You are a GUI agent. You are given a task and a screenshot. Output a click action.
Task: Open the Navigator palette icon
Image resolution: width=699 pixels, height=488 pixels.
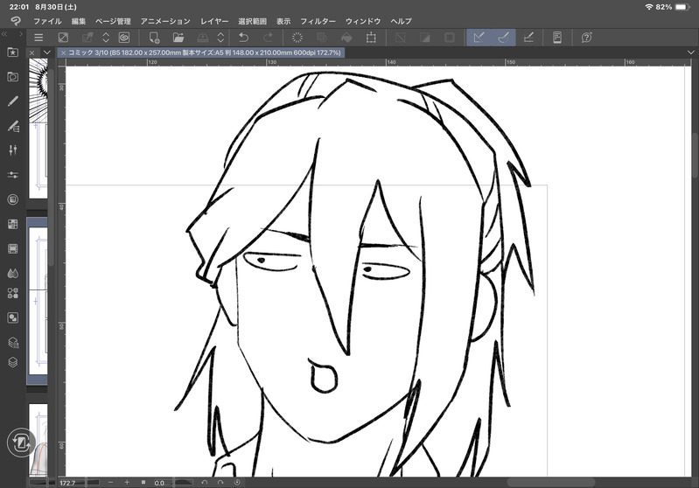[13, 317]
